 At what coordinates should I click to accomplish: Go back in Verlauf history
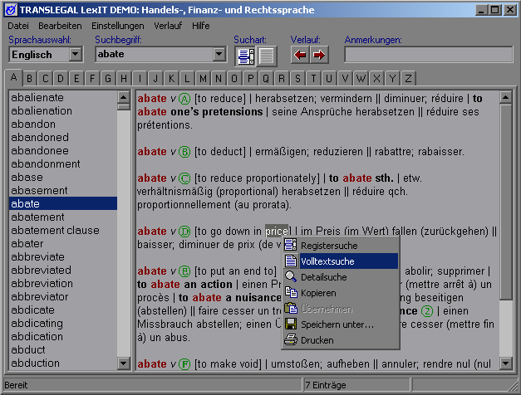(x=300, y=55)
